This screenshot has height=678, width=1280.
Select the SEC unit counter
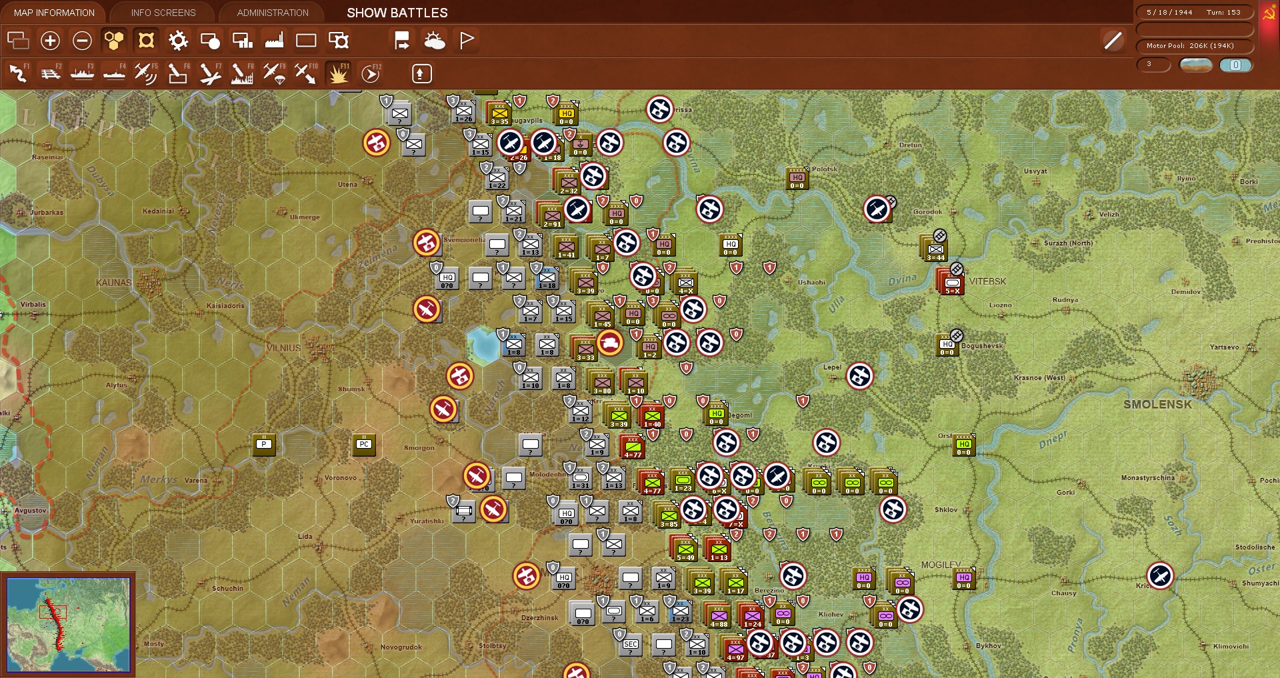coord(630,645)
